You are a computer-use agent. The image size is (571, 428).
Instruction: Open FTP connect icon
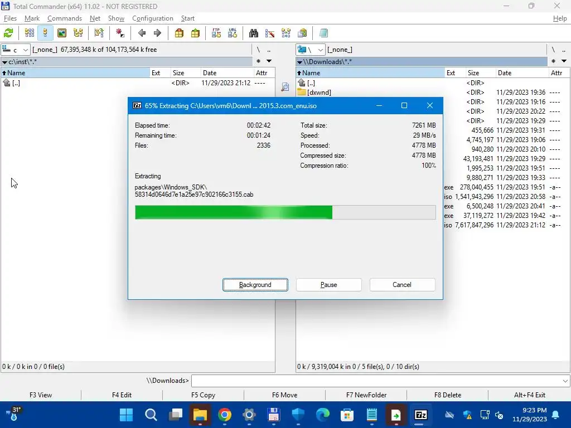coord(216,33)
